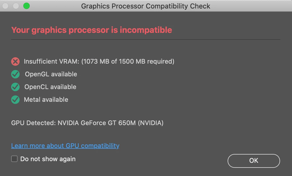
Task: Click the green checkmark beside OpenGL available
Action: [x=15, y=74]
